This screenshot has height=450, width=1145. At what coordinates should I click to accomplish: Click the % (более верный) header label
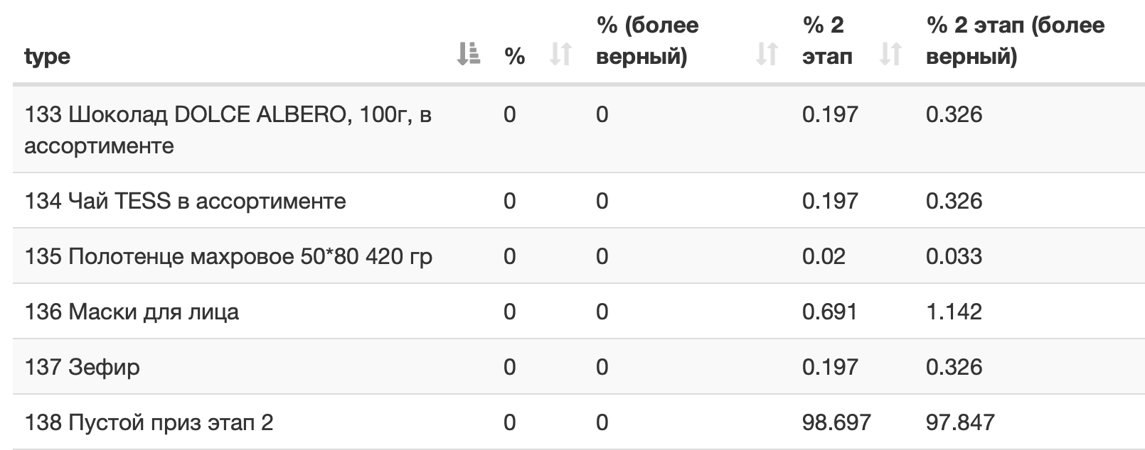pyautogui.click(x=647, y=40)
